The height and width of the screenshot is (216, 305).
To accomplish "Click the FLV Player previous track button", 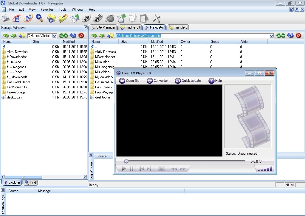I will point(142,169).
